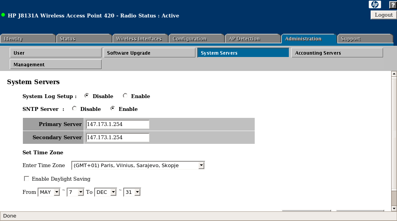Open help via question mark icon
The image size is (397, 221).
(x=392, y=5)
